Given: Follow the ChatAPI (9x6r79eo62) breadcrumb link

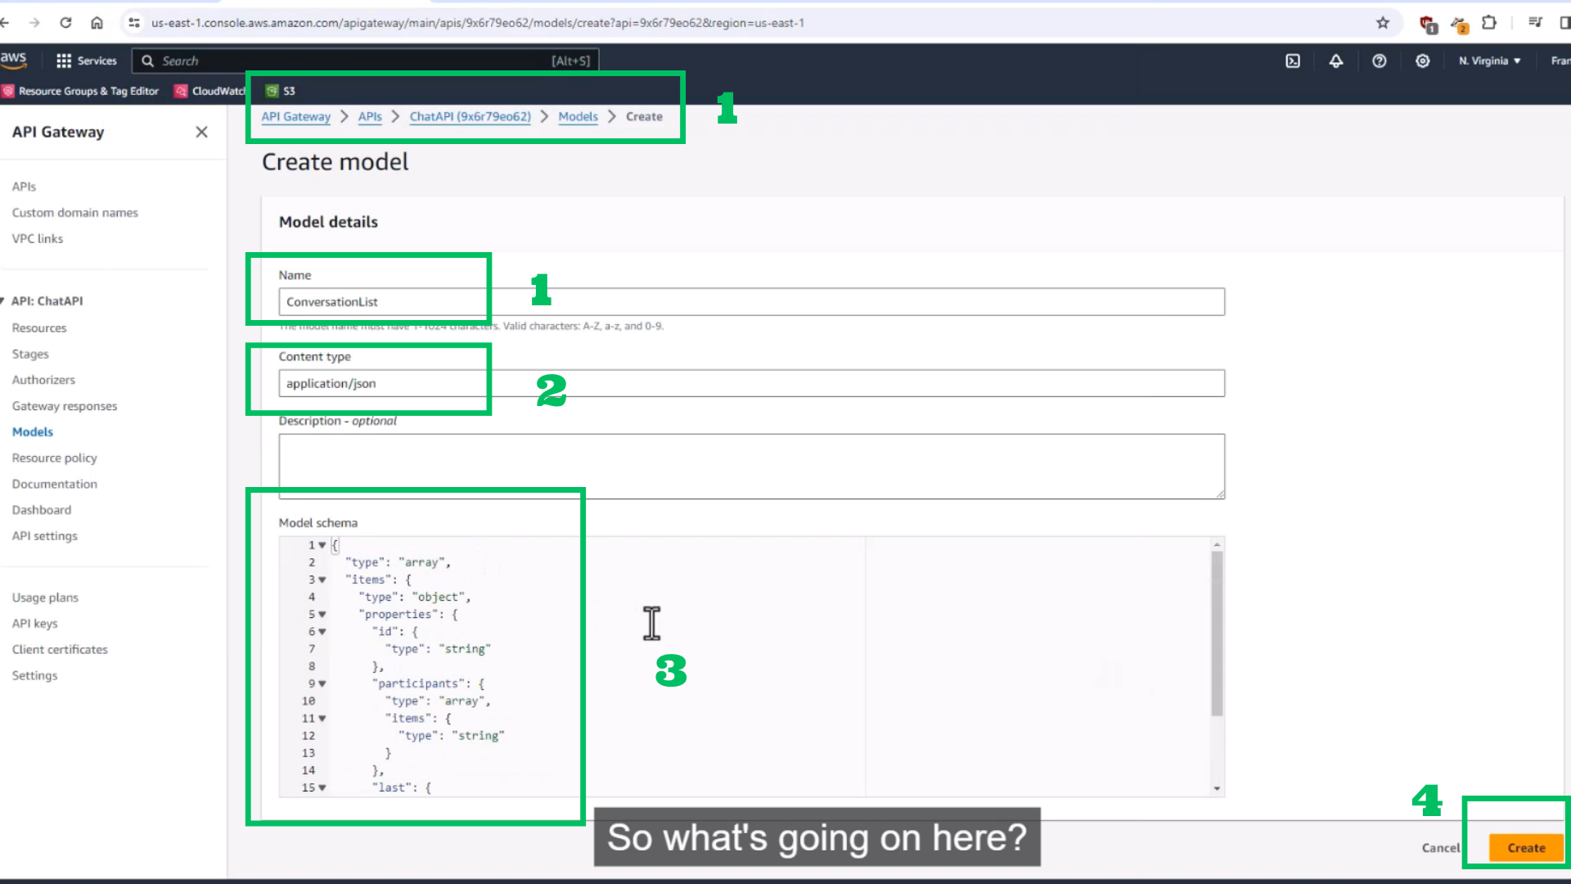Looking at the screenshot, I should point(470,116).
